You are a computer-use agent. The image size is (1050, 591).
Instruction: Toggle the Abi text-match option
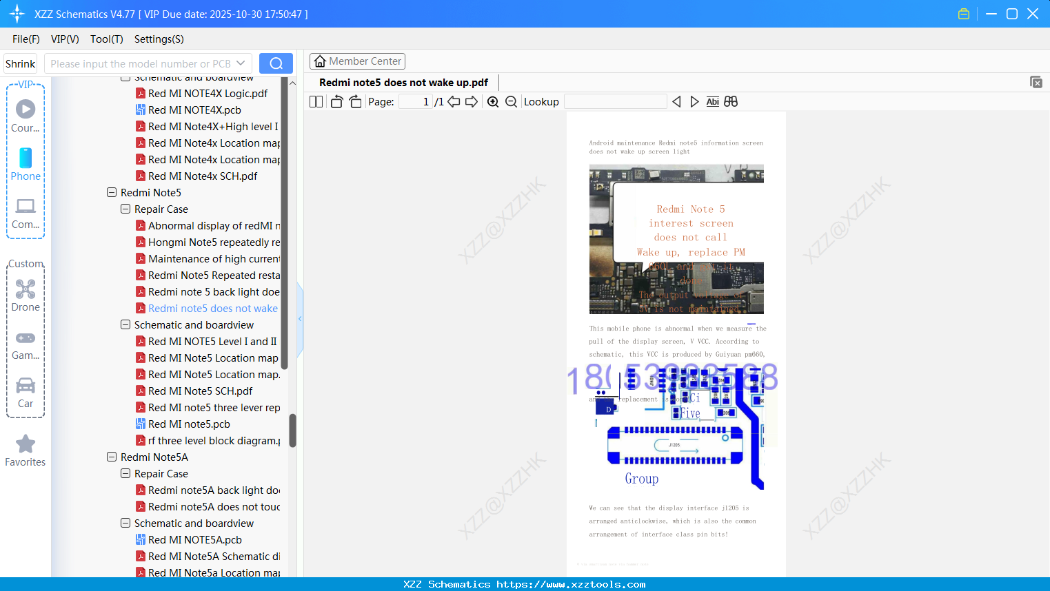click(713, 102)
